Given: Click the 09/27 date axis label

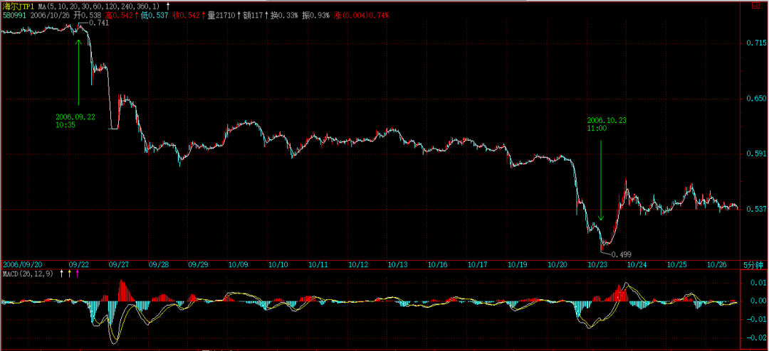Looking at the screenshot, I should coord(118,264).
